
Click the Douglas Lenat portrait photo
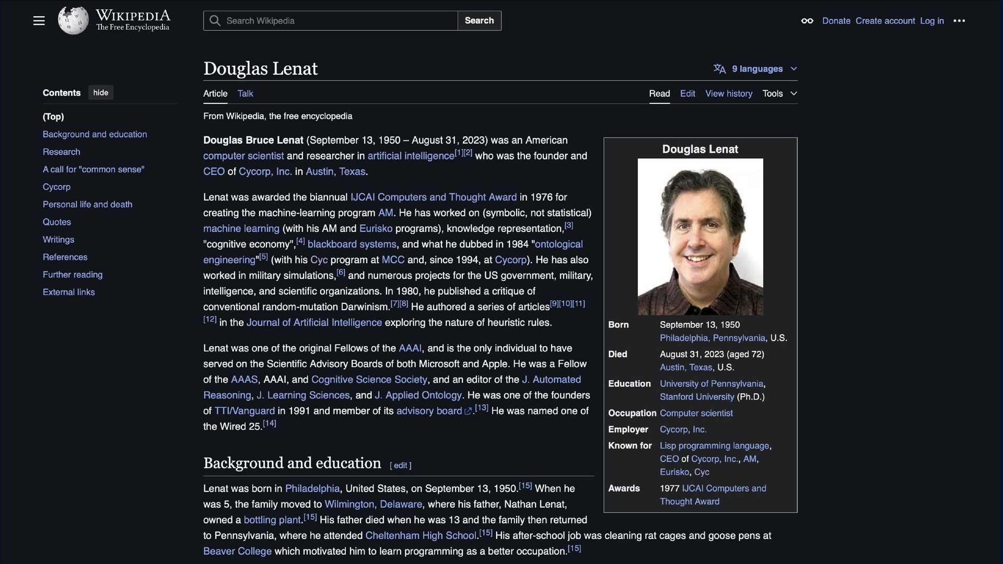(700, 237)
